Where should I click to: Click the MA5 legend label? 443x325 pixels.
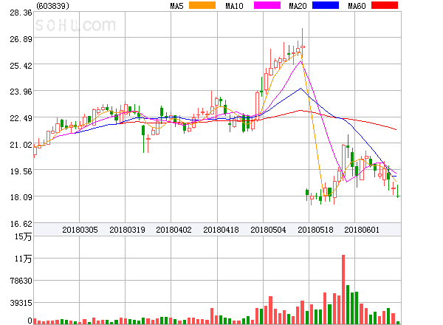(x=176, y=6)
